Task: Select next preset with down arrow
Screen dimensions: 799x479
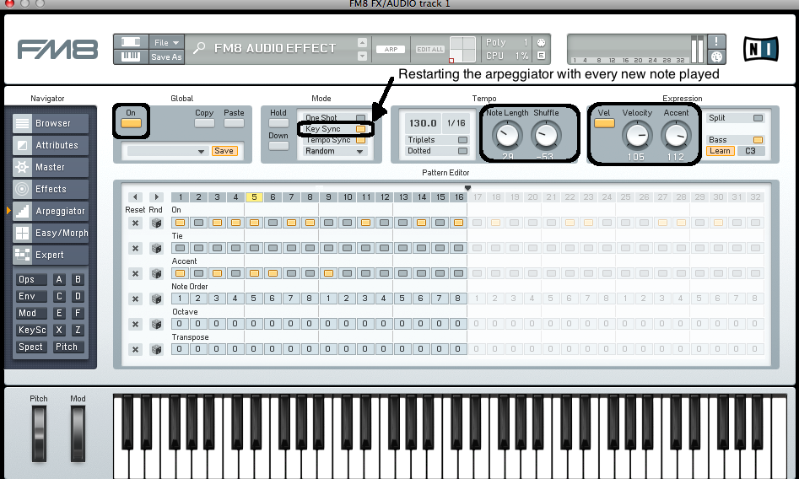Action: pos(362,56)
